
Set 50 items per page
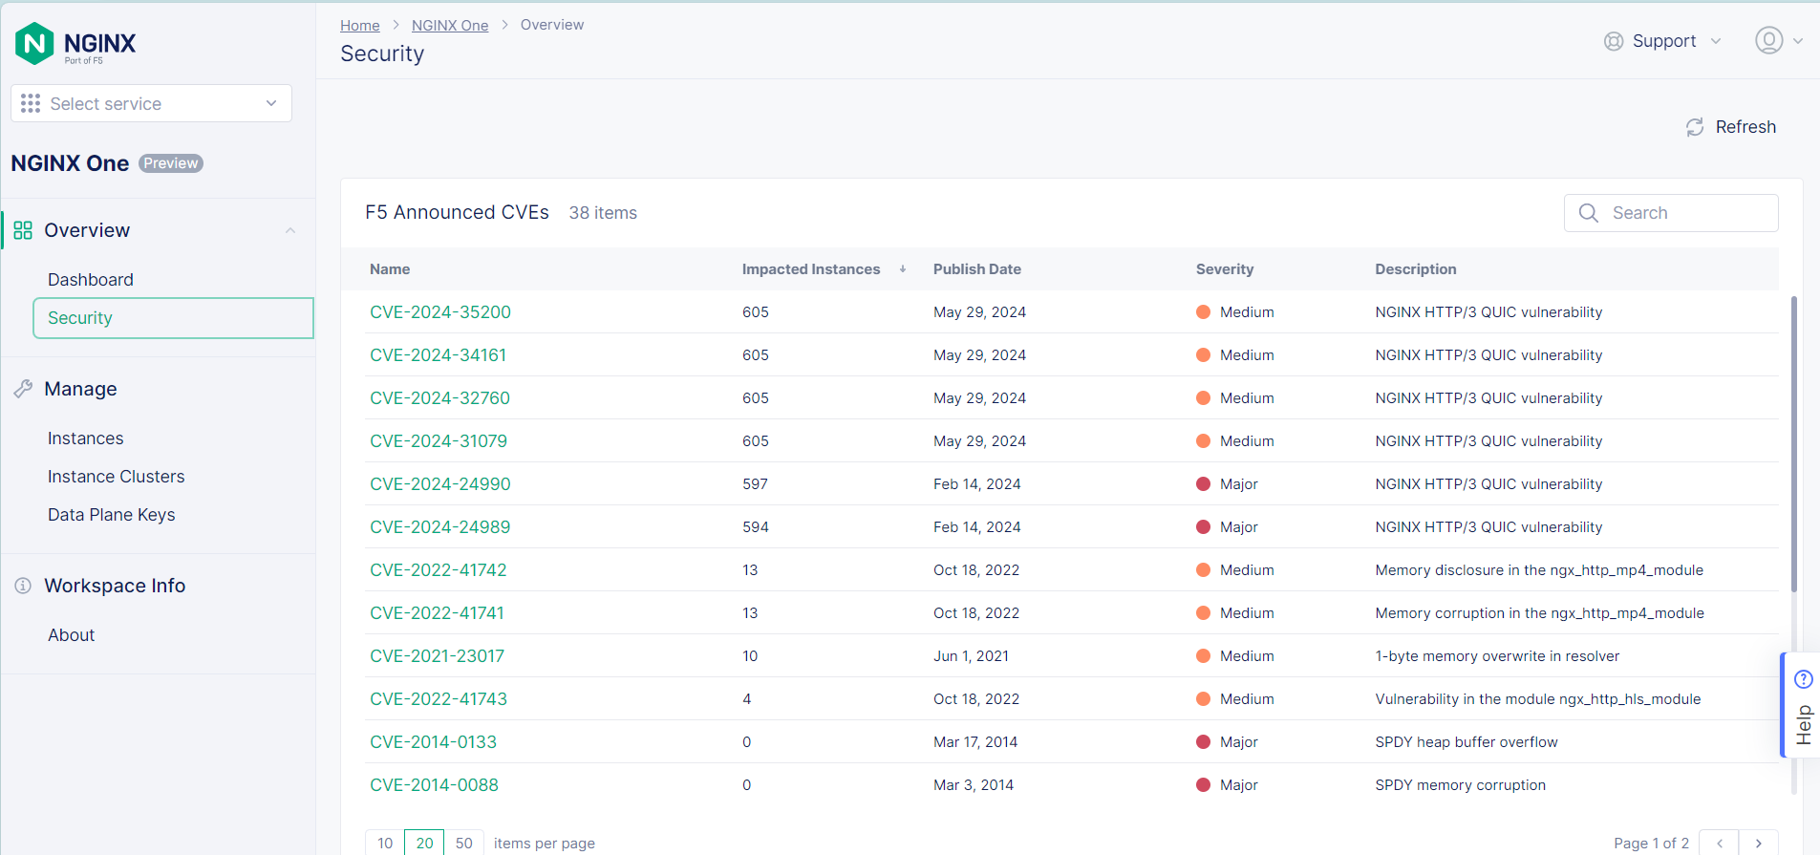point(463,843)
